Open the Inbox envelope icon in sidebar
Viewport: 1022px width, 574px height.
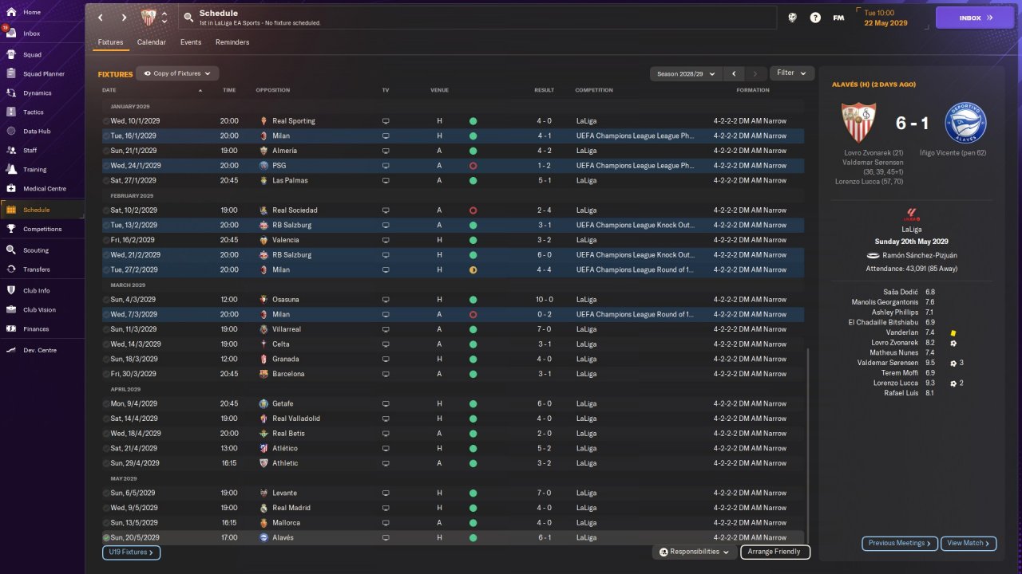point(11,33)
